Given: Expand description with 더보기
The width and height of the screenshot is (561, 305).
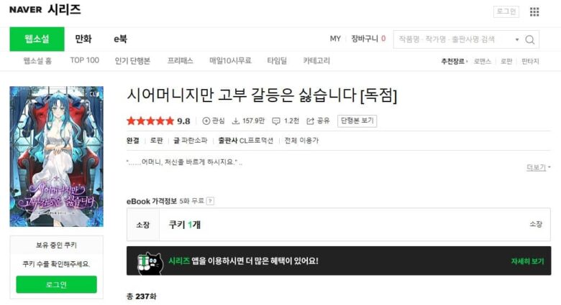Looking at the screenshot, I should pyautogui.click(x=538, y=167).
